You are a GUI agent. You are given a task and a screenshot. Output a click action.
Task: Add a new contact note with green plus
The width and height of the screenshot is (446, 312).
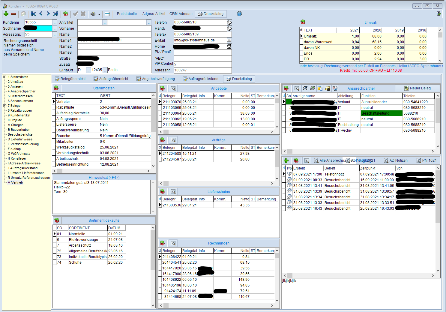(x=286, y=160)
